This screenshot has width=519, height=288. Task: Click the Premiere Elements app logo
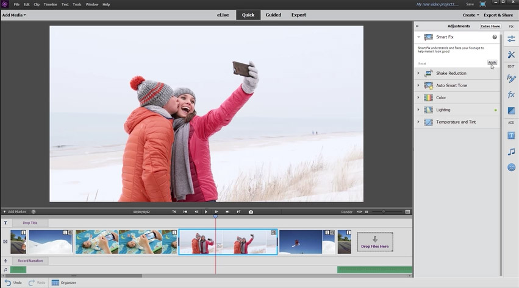[5, 4]
